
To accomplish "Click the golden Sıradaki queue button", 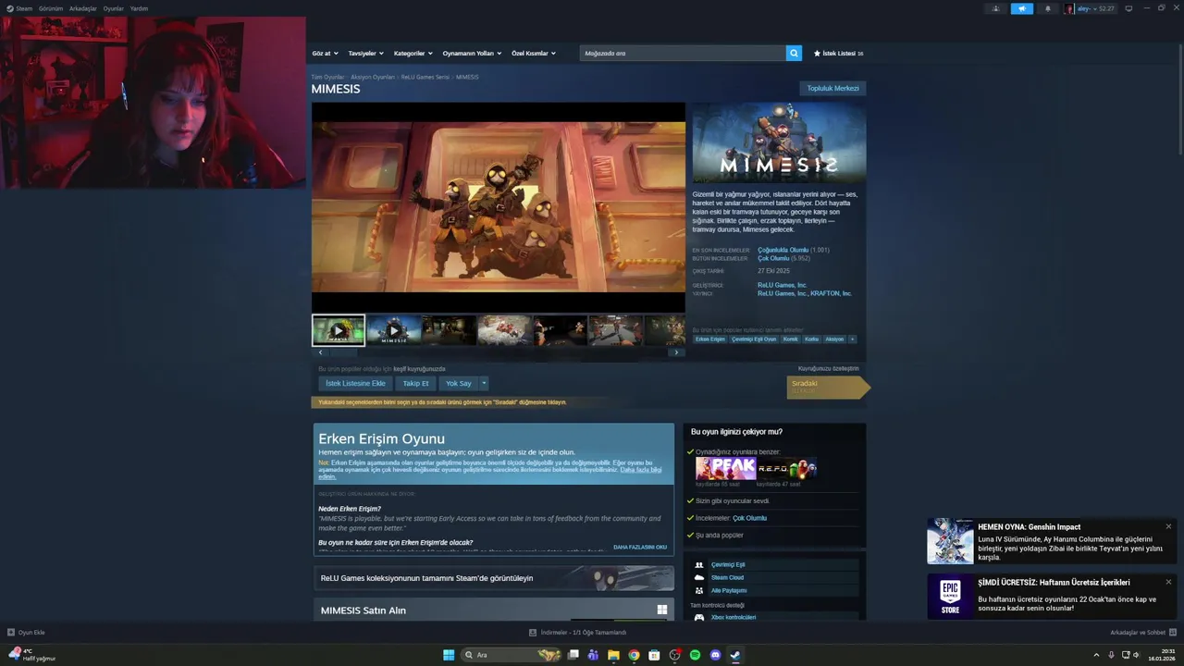I will coord(828,388).
